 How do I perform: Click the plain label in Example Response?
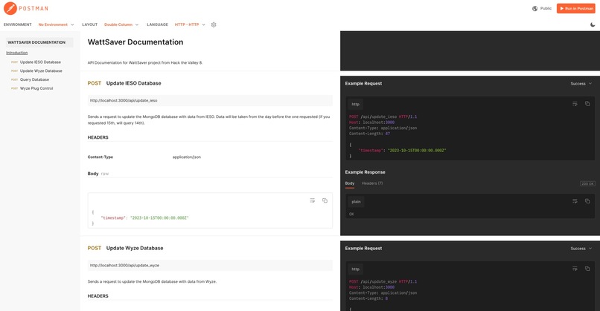tap(356, 202)
